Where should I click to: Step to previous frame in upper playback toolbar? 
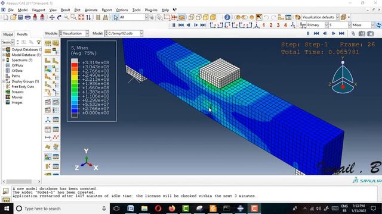click(x=189, y=25)
